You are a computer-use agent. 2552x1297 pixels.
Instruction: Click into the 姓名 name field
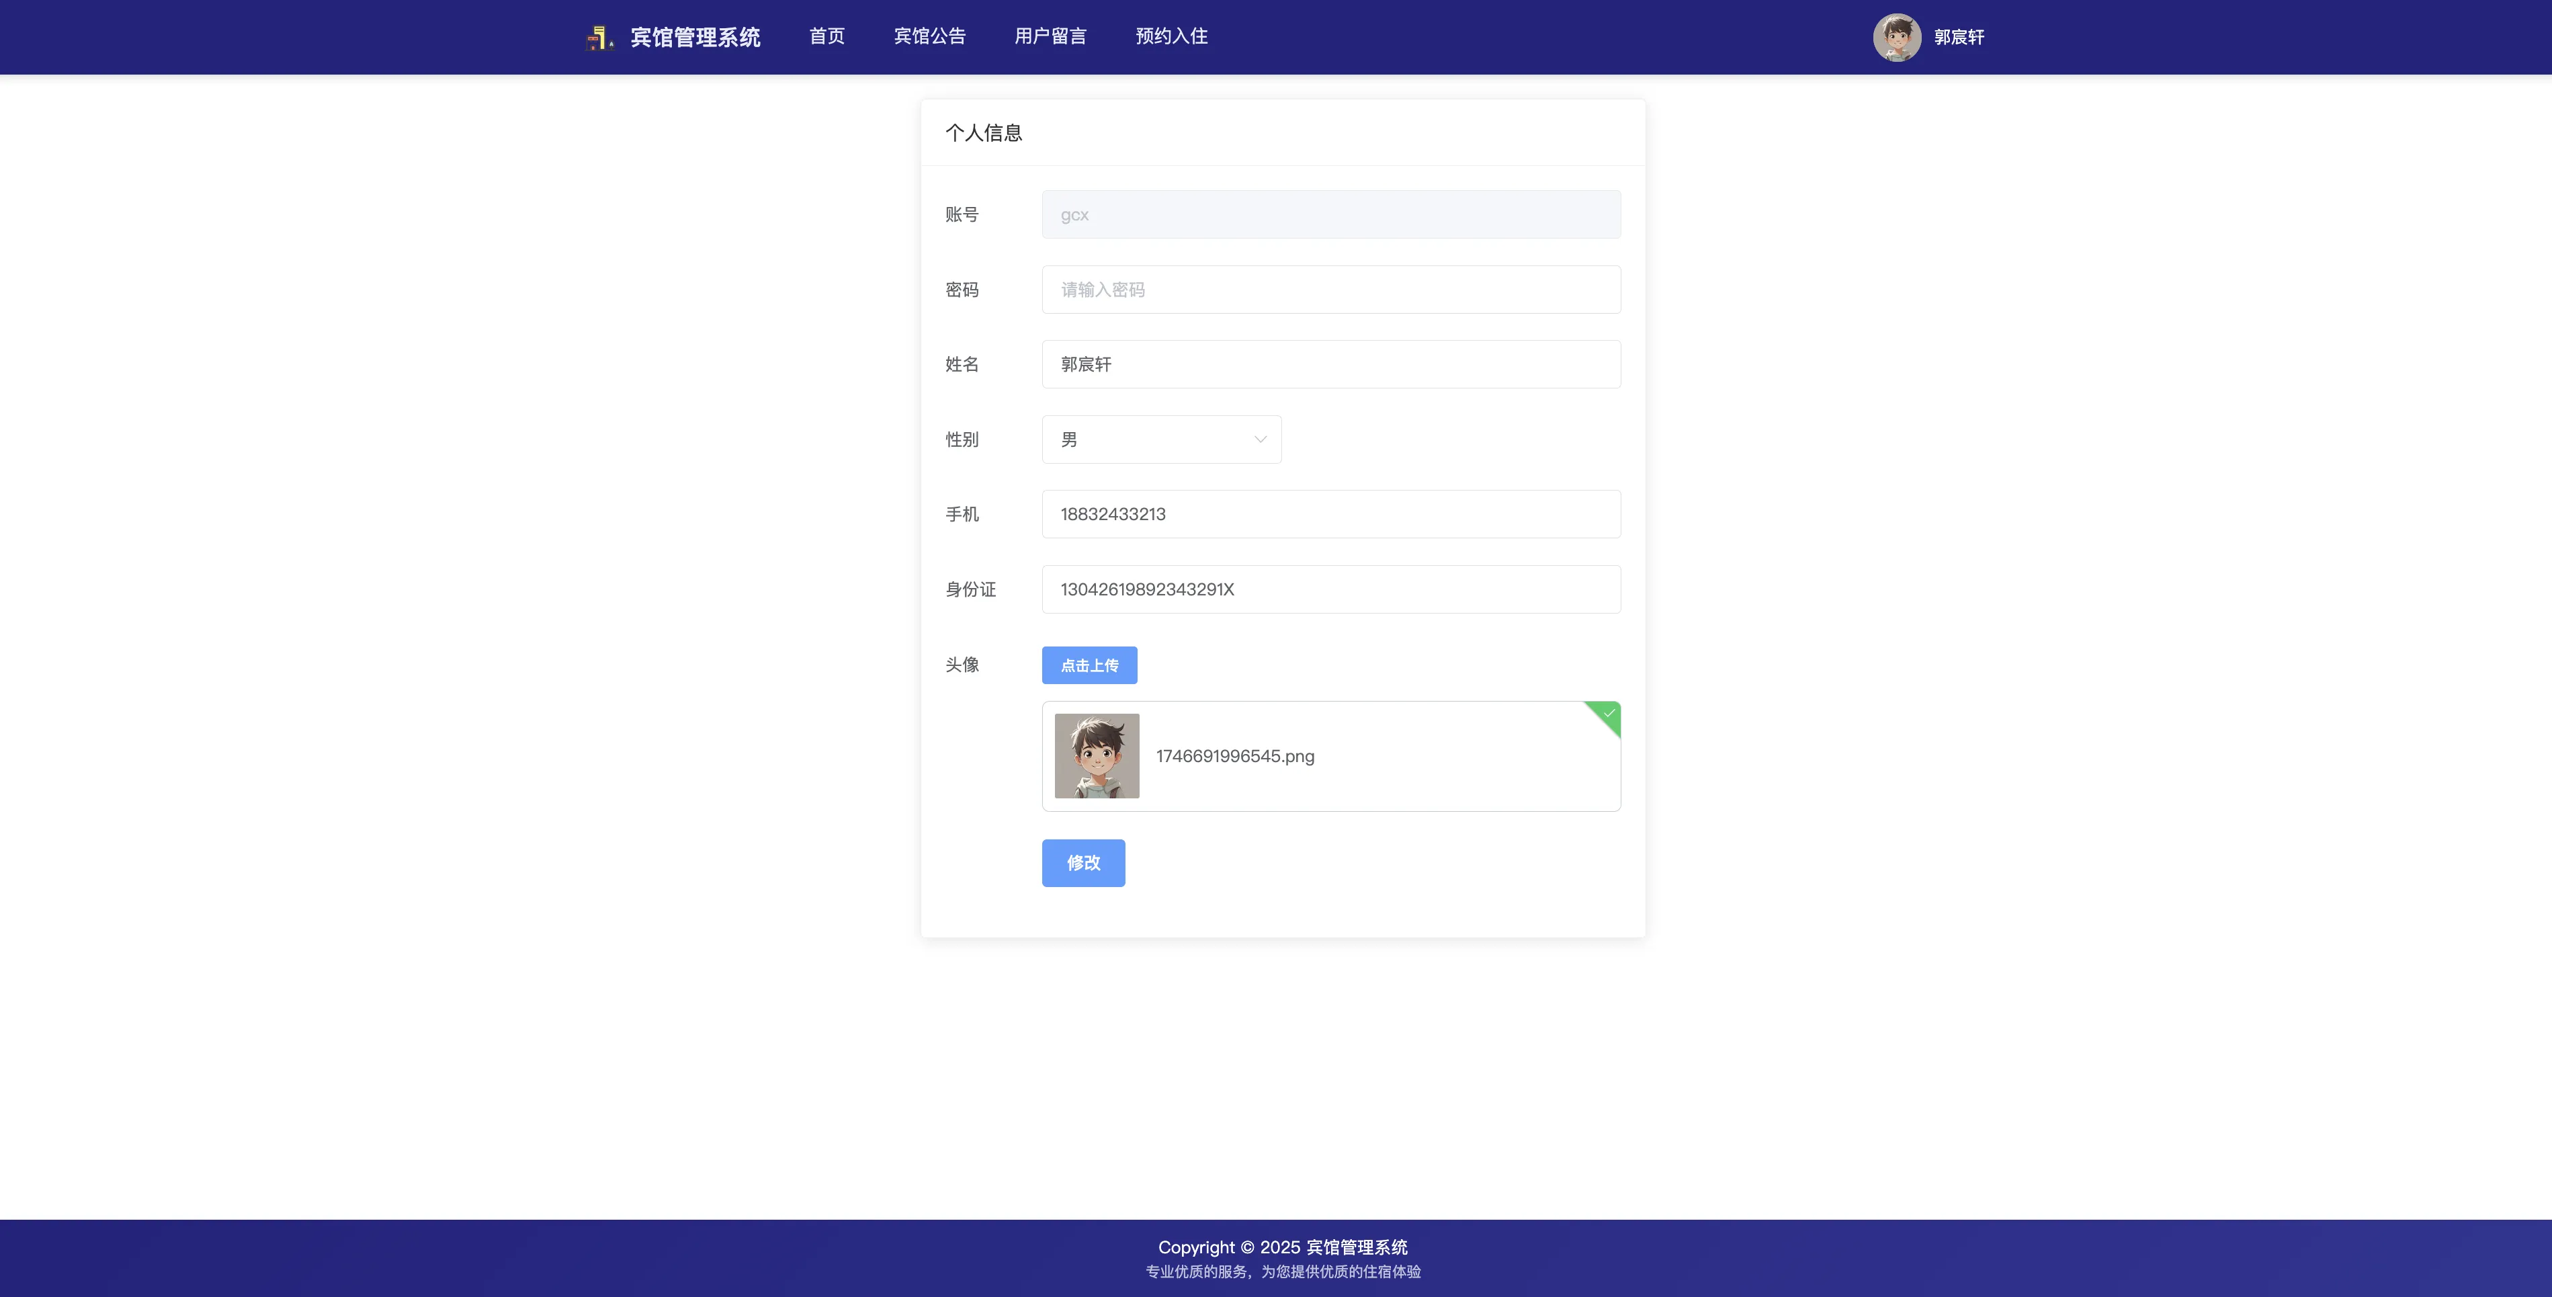point(1330,365)
